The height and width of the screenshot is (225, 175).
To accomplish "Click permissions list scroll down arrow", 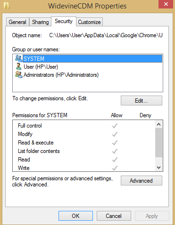I will coord(158,168).
